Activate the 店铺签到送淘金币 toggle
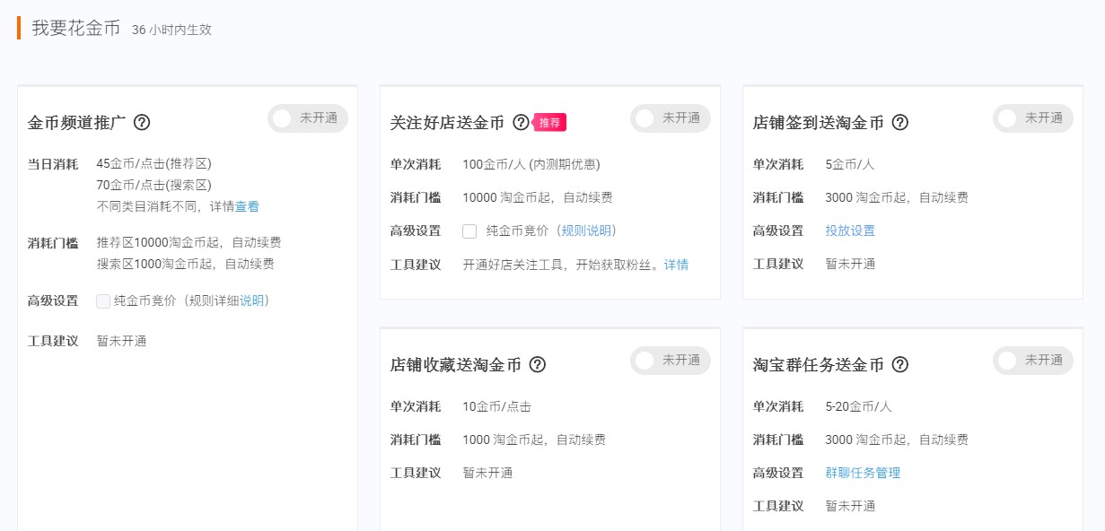This screenshot has height=531, width=1105. [1032, 118]
